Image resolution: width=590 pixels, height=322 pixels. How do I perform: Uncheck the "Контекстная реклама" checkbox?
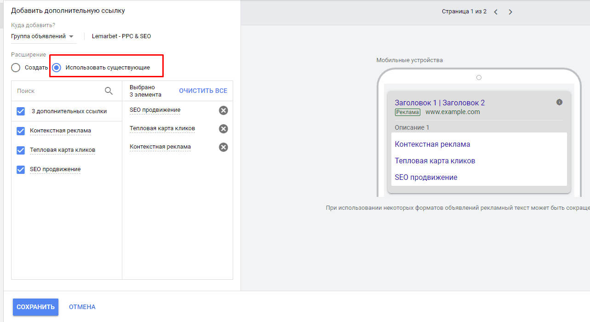click(20, 131)
